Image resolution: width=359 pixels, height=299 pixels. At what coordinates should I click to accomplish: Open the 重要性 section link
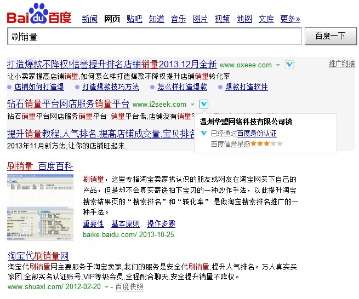(x=93, y=223)
